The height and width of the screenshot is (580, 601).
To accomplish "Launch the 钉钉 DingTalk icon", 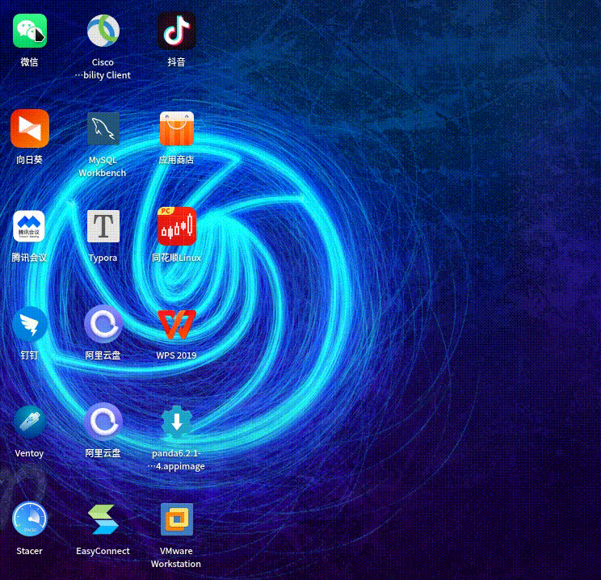I will 30,324.
